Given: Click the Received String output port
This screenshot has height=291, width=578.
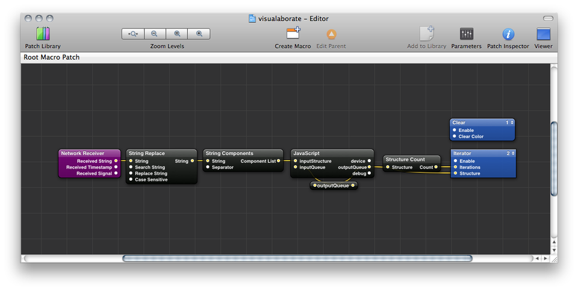Looking at the screenshot, I should coord(116,161).
